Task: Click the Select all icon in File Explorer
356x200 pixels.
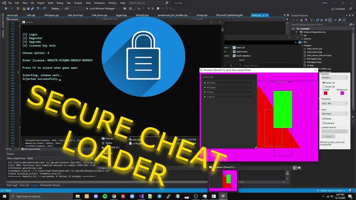Action: [x=234, y=47]
